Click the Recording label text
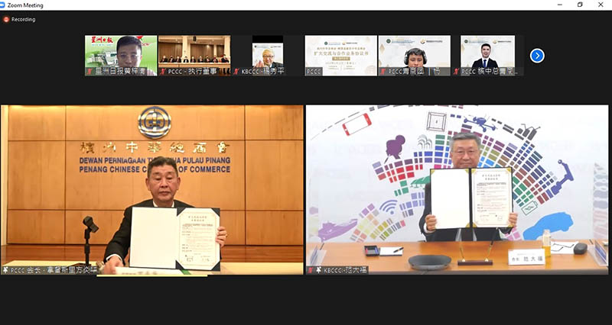Viewport: 612px width, 325px height. pos(24,19)
